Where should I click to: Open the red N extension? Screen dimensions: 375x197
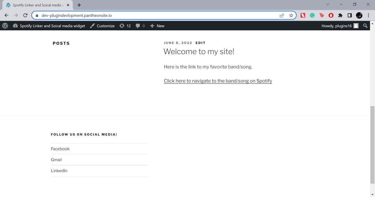pos(303,15)
